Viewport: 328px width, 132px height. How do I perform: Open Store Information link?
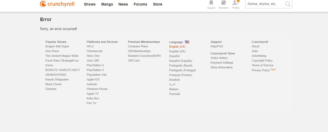click(221, 67)
